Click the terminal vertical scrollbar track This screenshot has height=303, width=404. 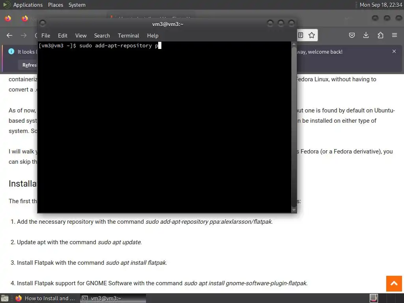pyautogui.click(x=294, y=127)
